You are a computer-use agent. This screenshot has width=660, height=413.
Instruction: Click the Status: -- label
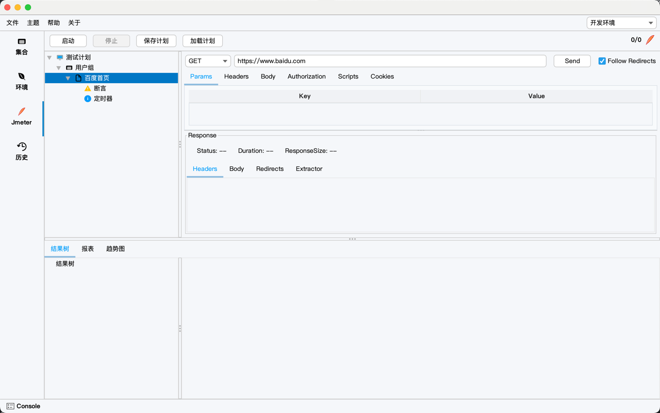click(x=211, y=151)
